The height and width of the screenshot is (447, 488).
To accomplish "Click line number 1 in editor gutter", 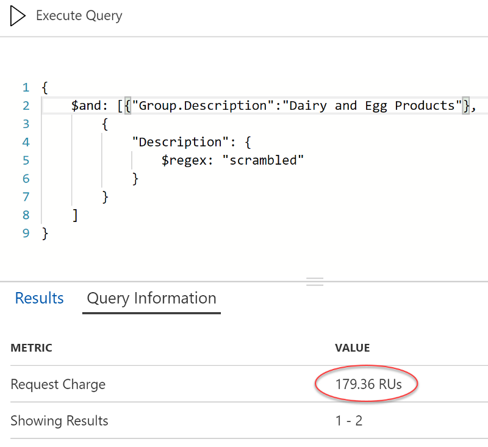I will point(26,87).
